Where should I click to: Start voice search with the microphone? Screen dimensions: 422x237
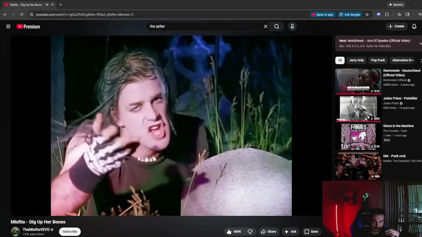(292, 26)
